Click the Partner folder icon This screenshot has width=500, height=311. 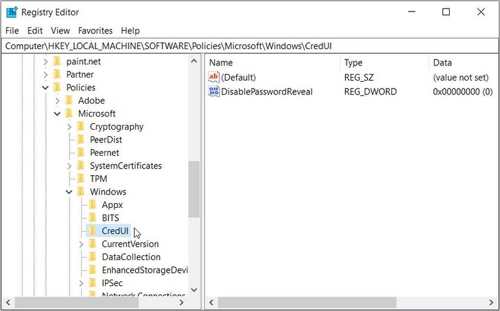coord(58,75)
